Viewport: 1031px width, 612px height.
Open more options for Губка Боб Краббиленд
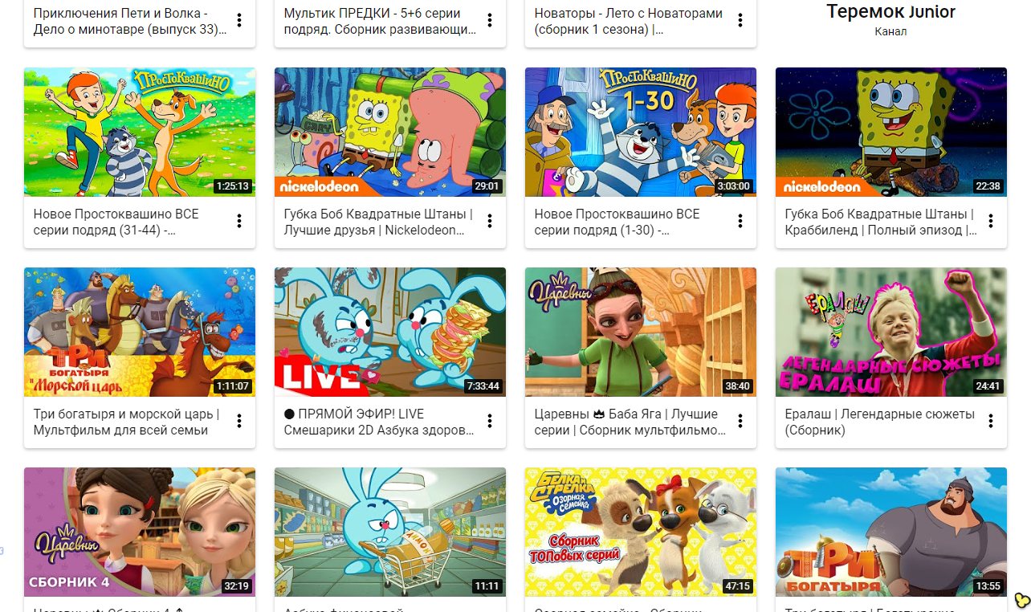click(x=991, y=222)
